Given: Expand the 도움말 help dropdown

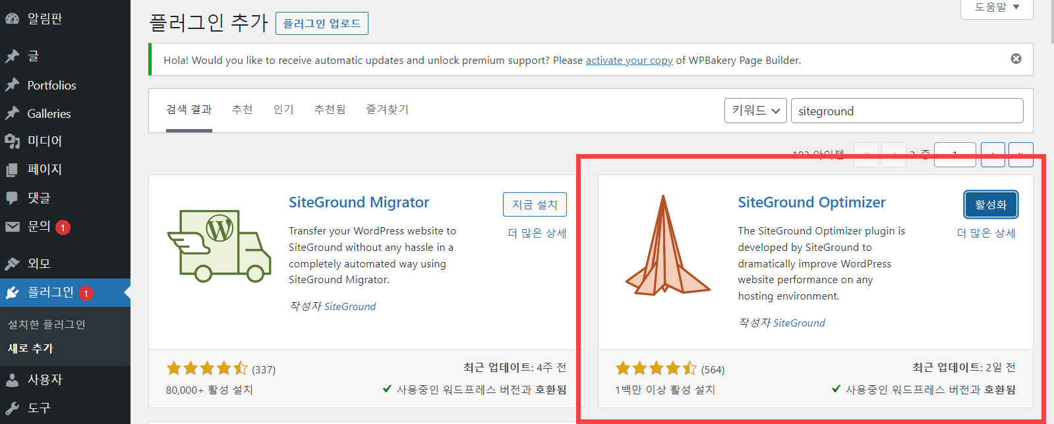Looking at the screenshot, I should coord(997,7).
